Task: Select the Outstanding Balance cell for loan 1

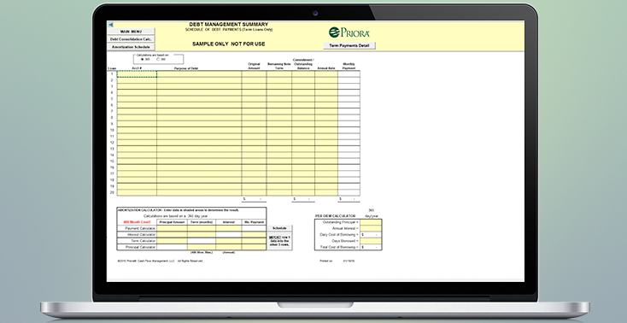Action: pos(303,74)
